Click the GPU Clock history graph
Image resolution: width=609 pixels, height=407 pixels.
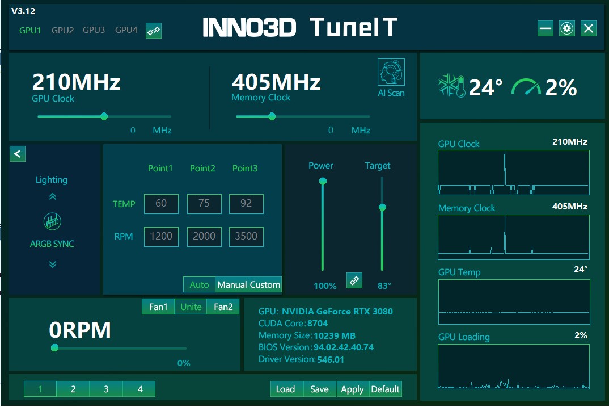514,173
